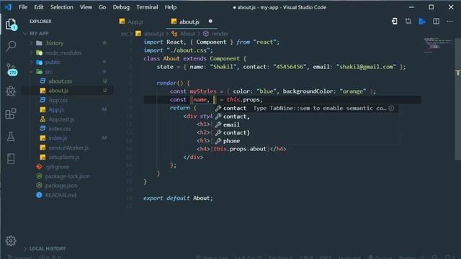Click the first editor title action icon
The width and height of the screenshot is (461, 259).
[x=394, y=21]
